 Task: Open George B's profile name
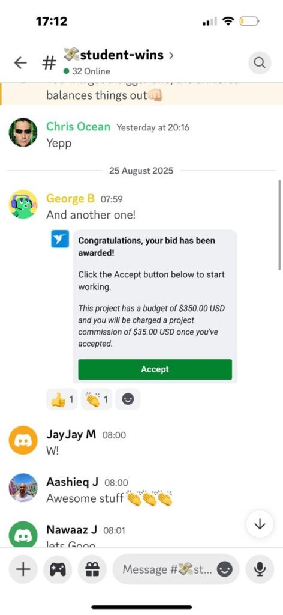[x=71, y=199]
